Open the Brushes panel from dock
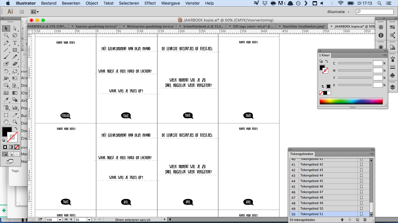 pyautogui.click(x=392, y=59)
